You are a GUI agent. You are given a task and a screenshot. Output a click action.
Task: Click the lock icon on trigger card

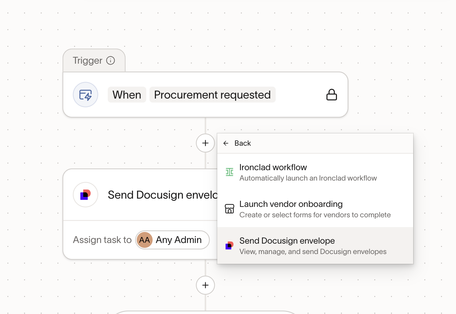click(x=331, y=95)
